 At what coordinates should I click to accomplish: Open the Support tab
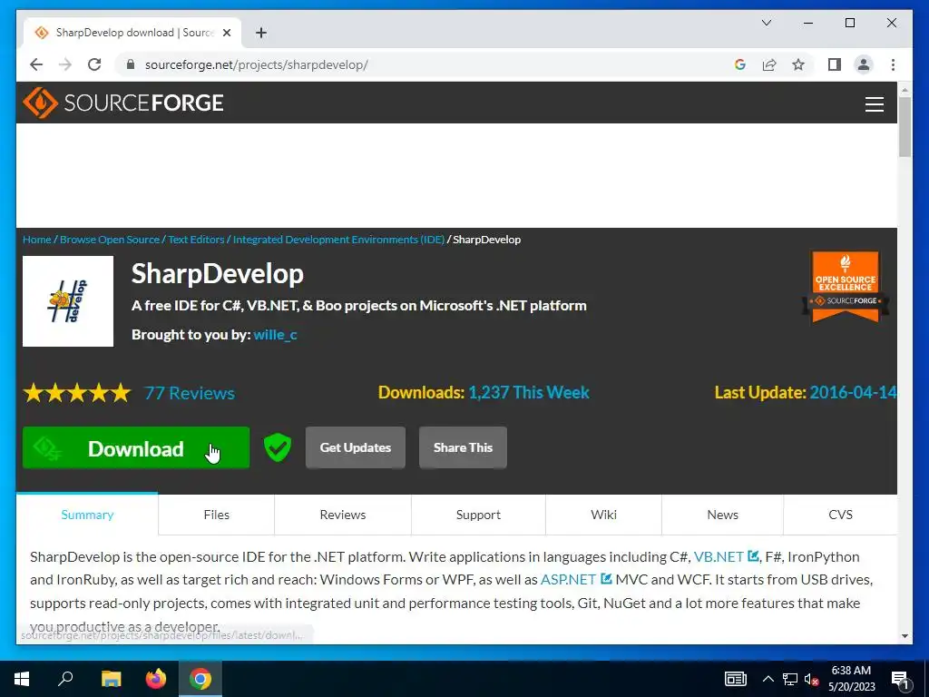click(478, 515)
